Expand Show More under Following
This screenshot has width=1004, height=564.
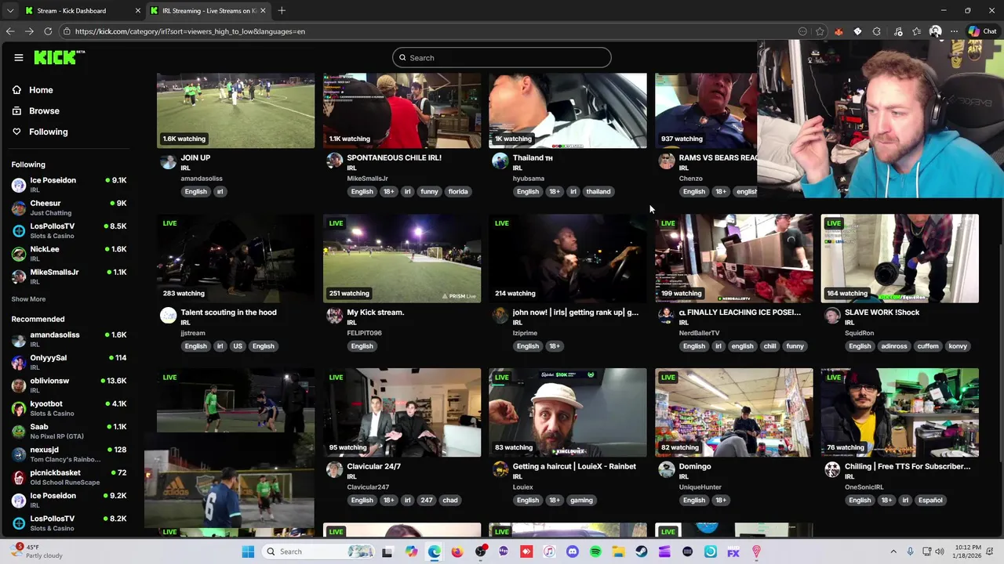coord(28,299)
